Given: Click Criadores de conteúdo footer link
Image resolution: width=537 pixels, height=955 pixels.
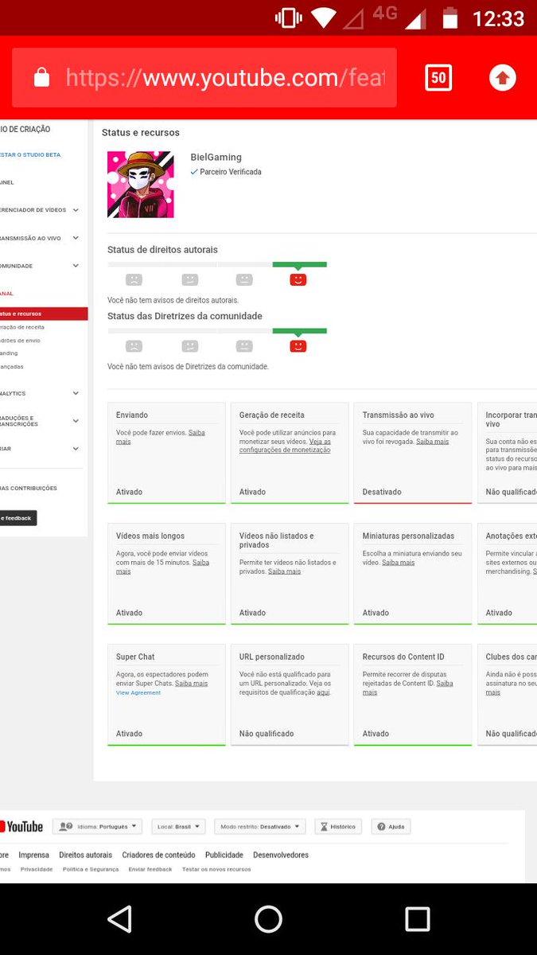Looking at the screenshot, I should [158, 855].
